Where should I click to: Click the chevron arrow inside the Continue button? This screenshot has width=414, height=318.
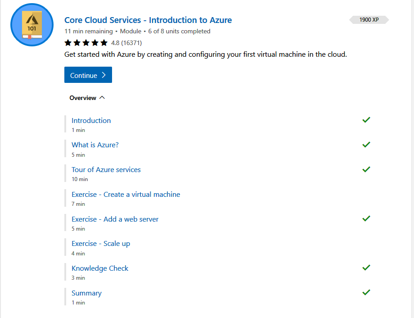click(104, 74)
